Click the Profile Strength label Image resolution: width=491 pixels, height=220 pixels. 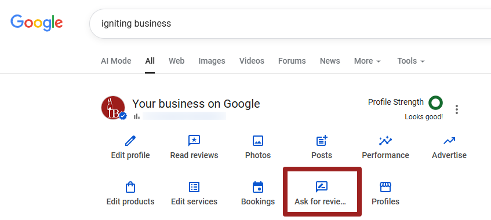click(x=396, y=102)
